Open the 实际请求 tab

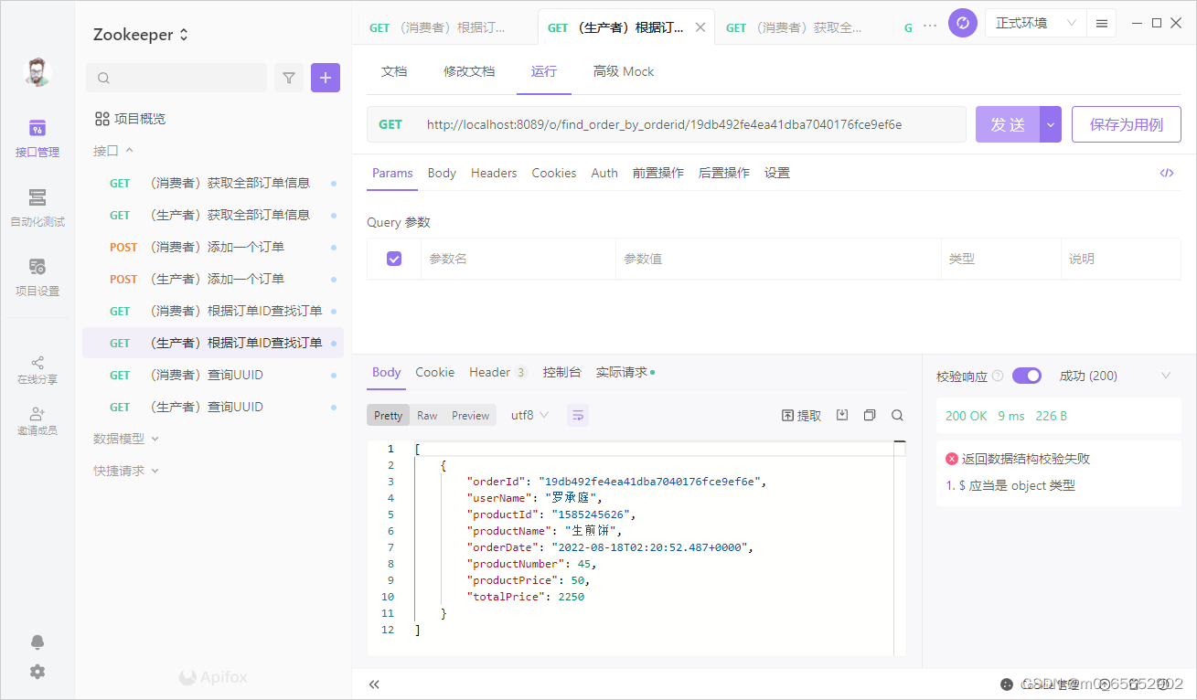(x=625, y=372)
